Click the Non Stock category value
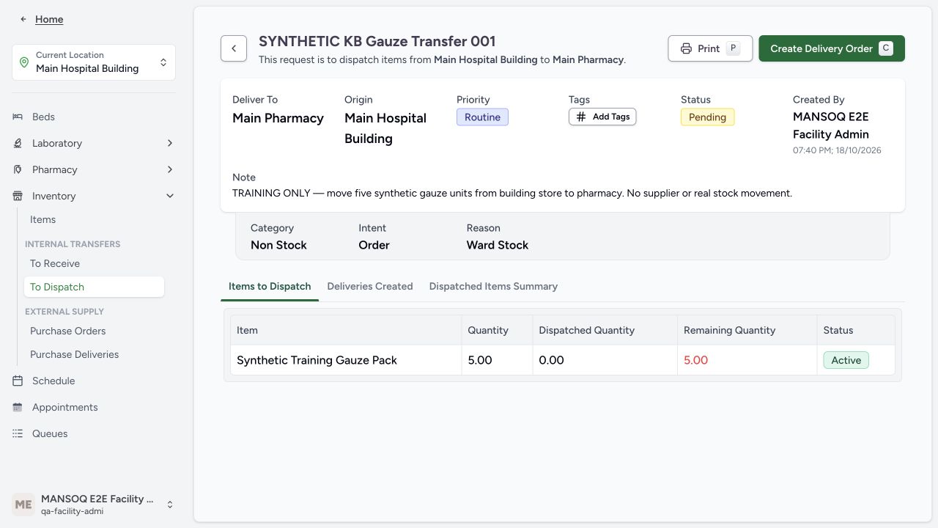This screenshot has width=938, height=528. click(x=278, y=245)
